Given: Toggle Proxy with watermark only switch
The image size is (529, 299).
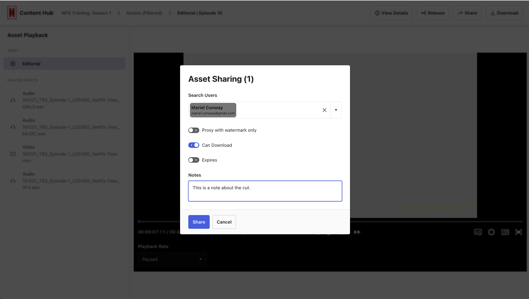Looking at the screenshot, I should pos(194,130).
